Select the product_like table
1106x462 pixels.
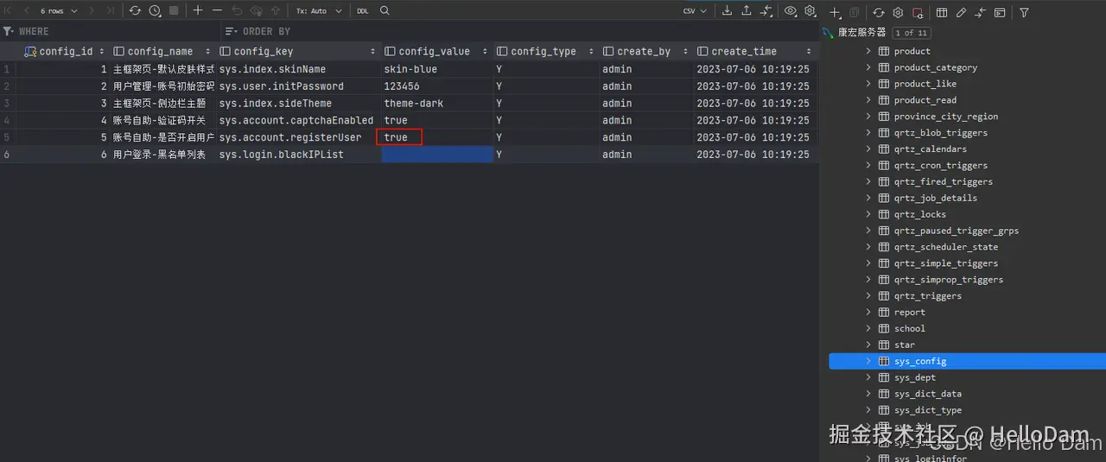click(x=925, y=84)
